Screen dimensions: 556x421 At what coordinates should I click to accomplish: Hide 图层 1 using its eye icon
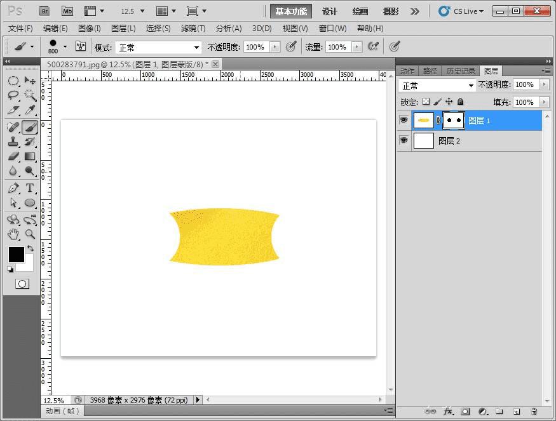(x=403, y=120)
